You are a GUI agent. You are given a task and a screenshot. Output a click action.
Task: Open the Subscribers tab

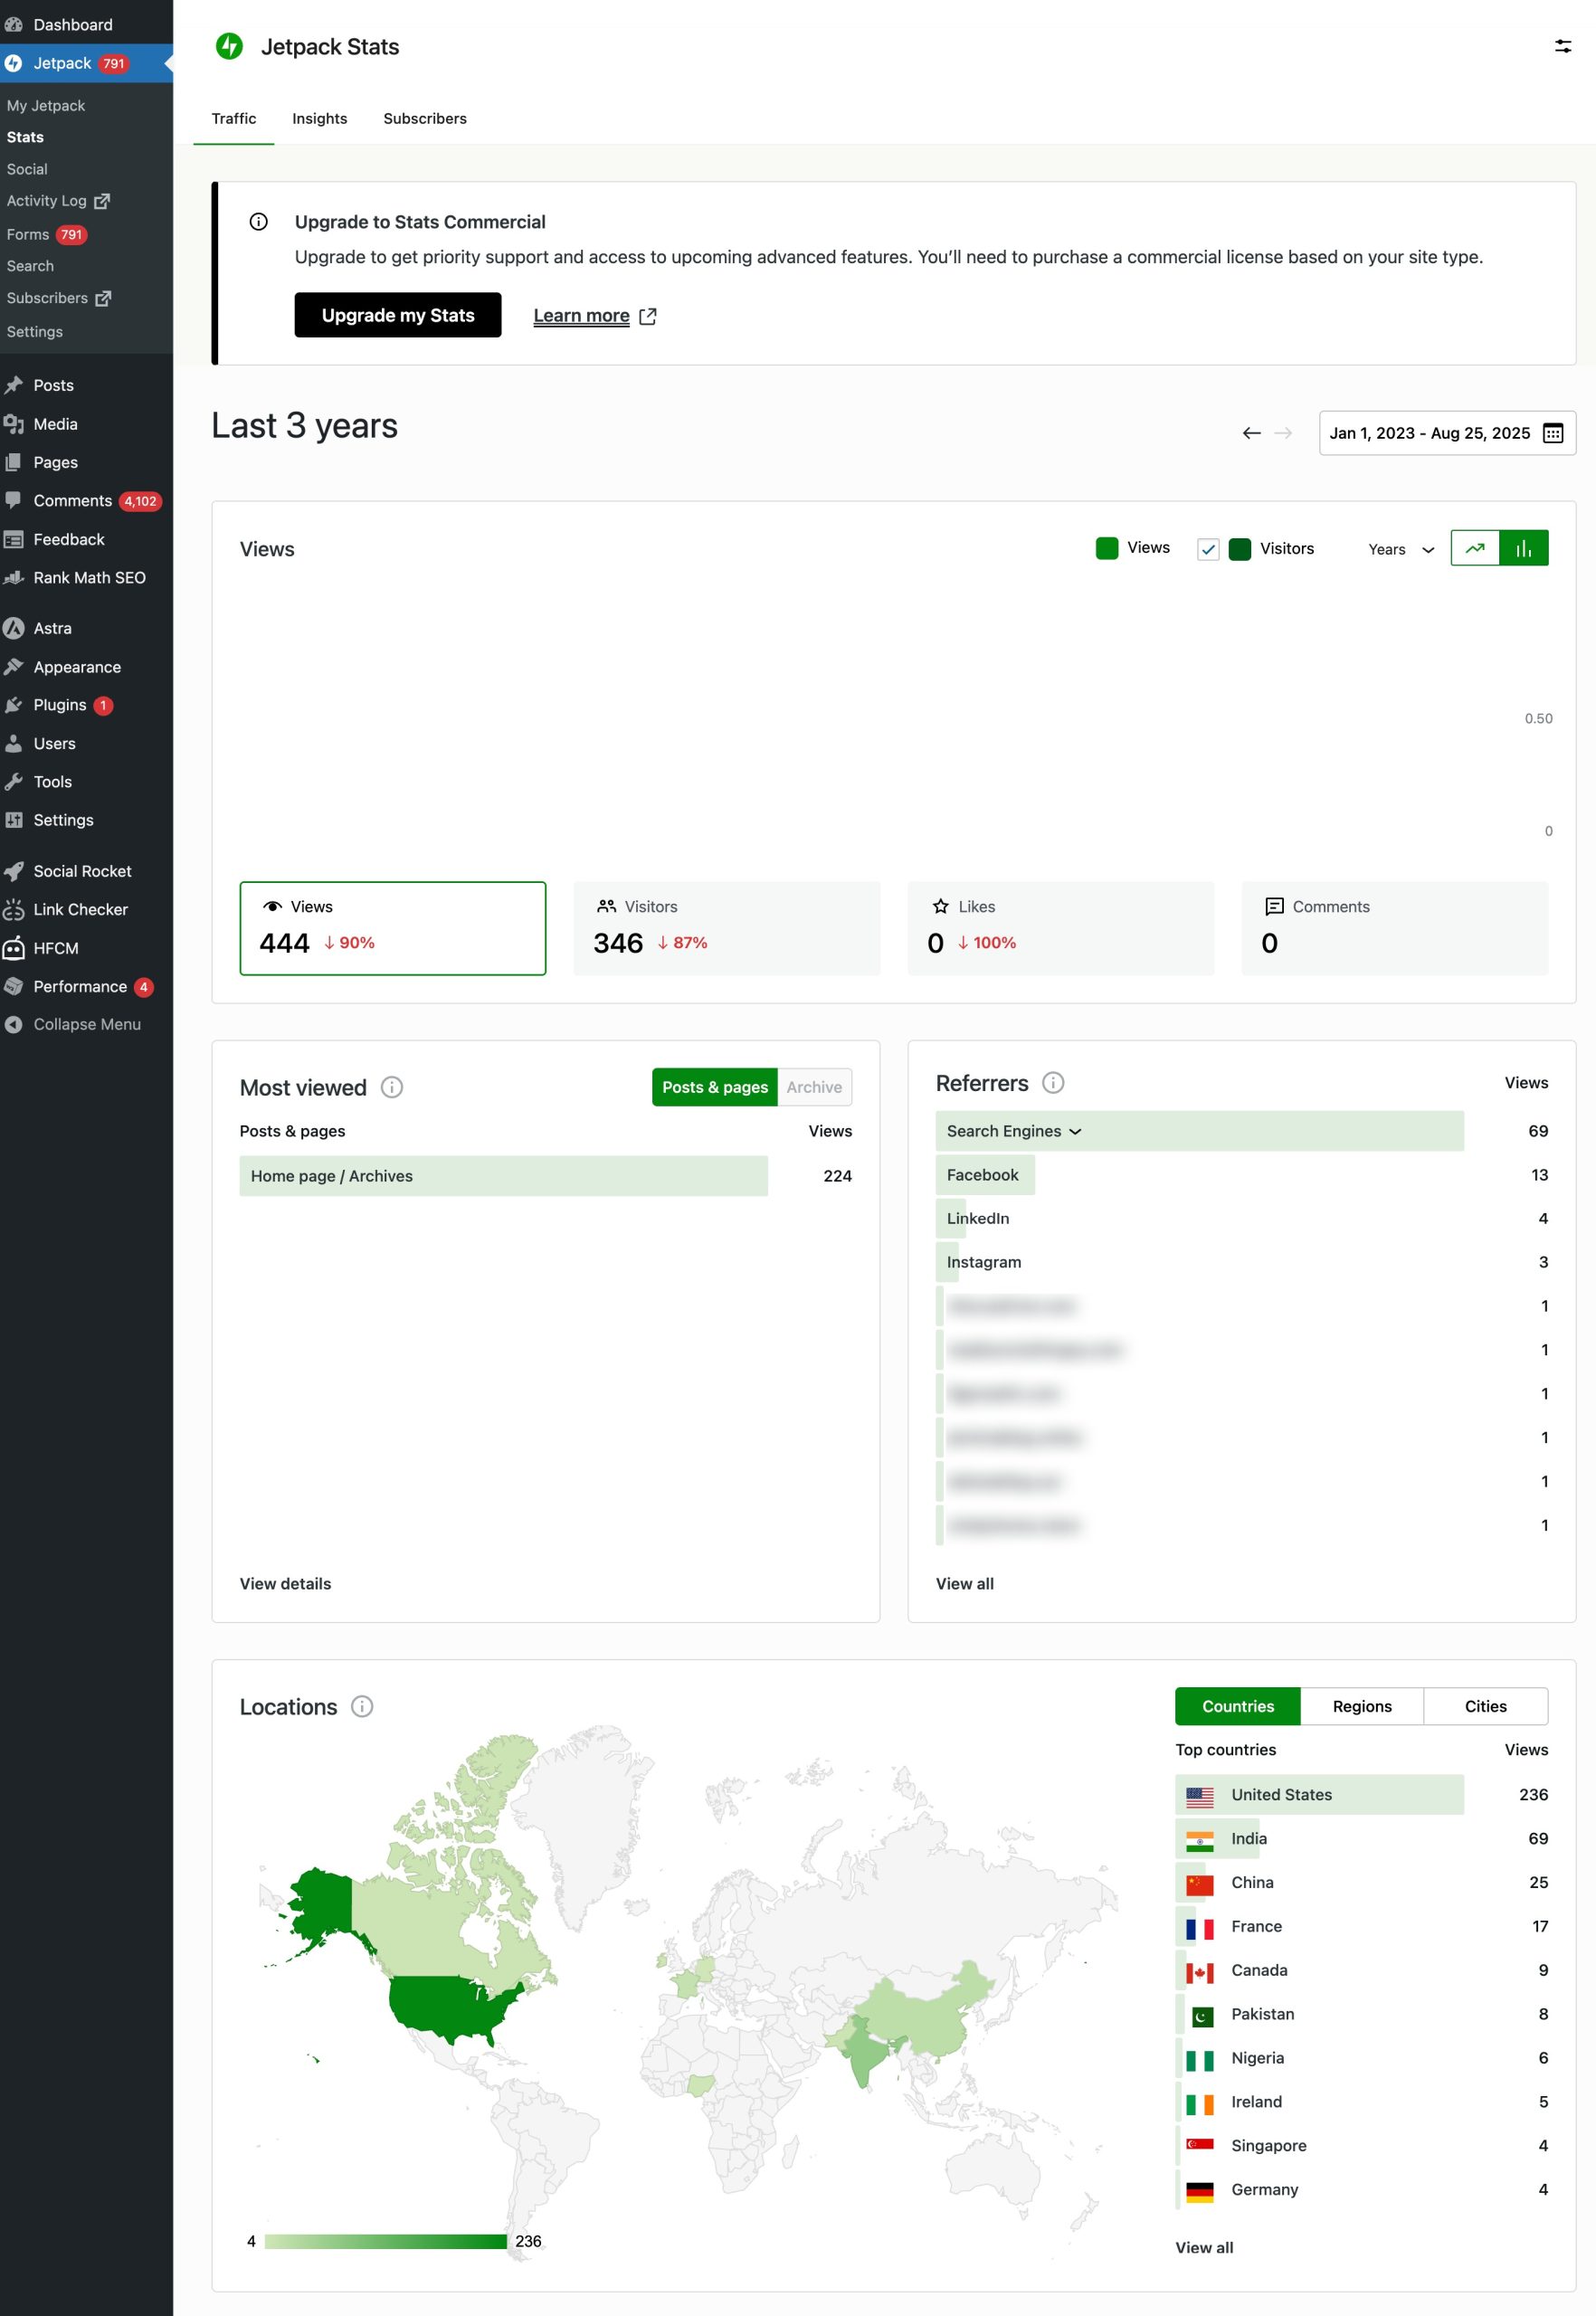point(425,118)
